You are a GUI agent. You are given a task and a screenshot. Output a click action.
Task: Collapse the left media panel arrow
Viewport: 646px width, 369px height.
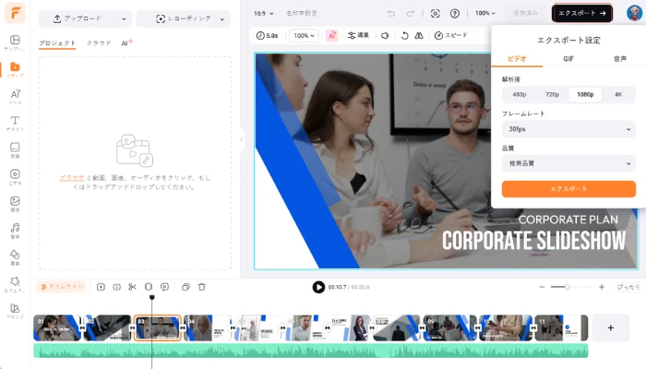242,139
